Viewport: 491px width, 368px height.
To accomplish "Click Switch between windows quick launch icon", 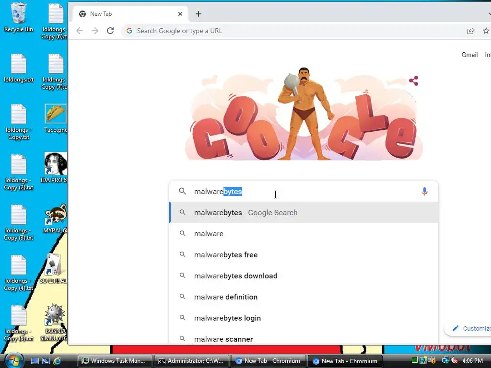I will click(x=46, y=361).
